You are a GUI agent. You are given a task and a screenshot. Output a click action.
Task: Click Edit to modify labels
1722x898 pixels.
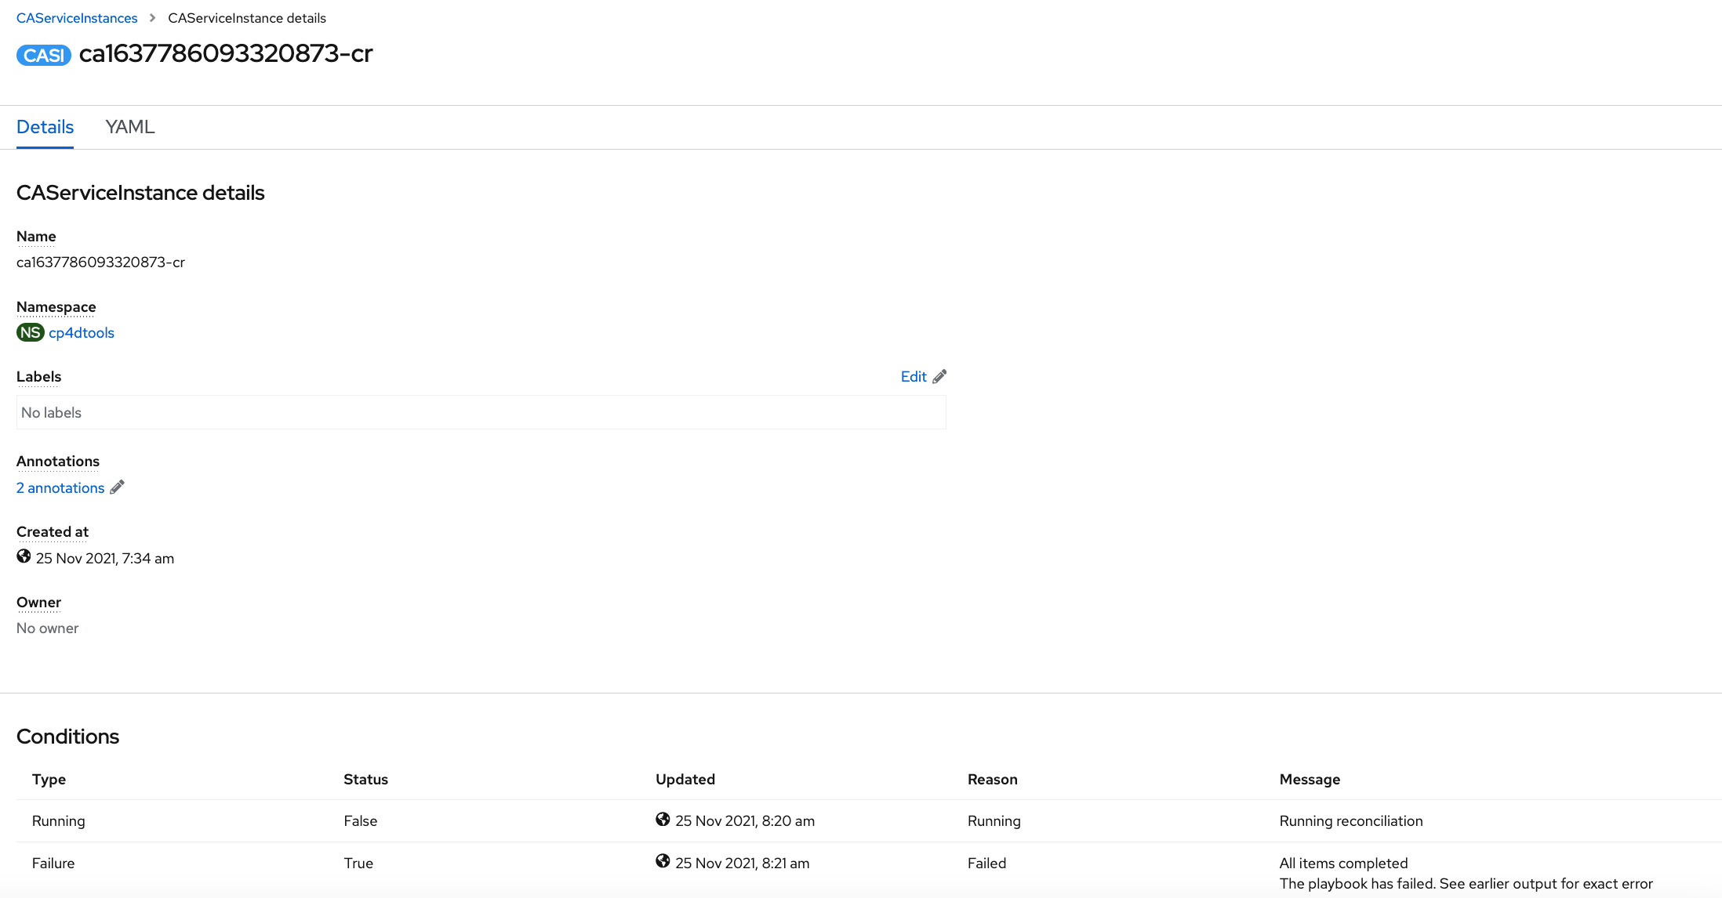click(913, 376)
